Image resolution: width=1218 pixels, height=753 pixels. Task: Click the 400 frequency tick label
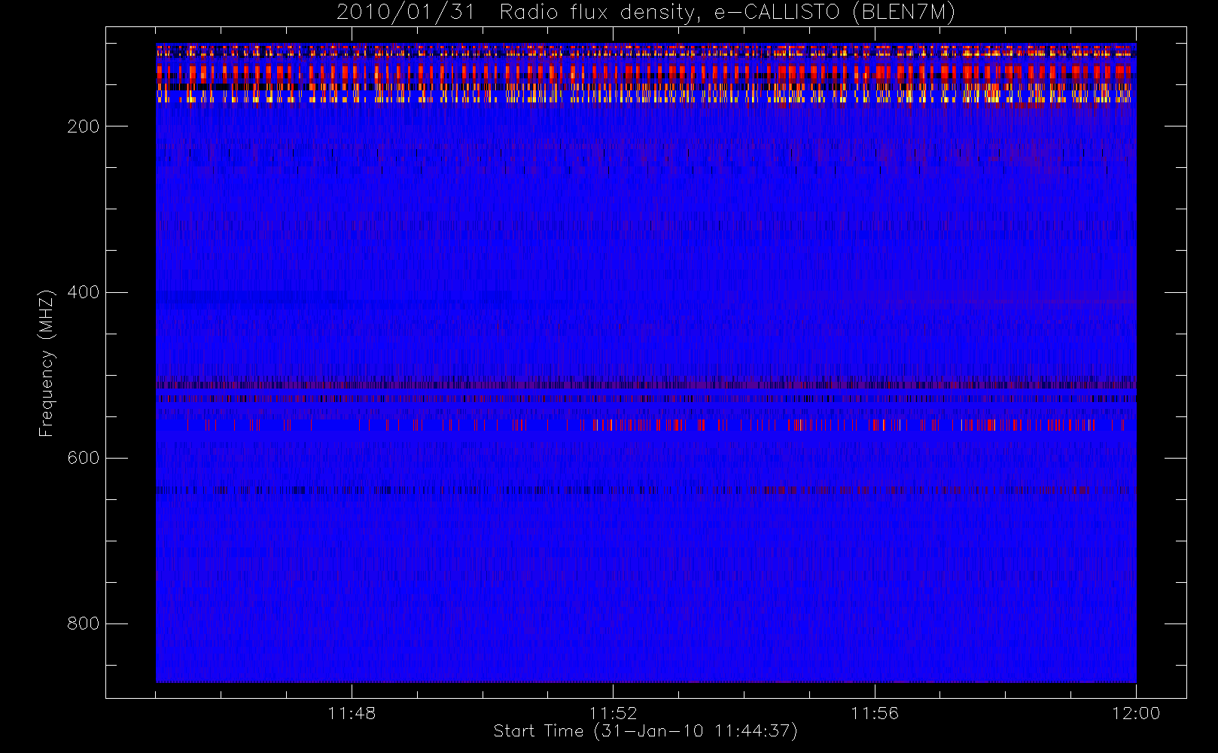84,292
